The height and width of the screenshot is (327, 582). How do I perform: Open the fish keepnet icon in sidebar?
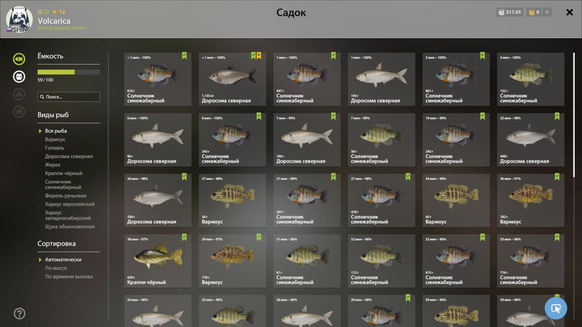(19, 59)
